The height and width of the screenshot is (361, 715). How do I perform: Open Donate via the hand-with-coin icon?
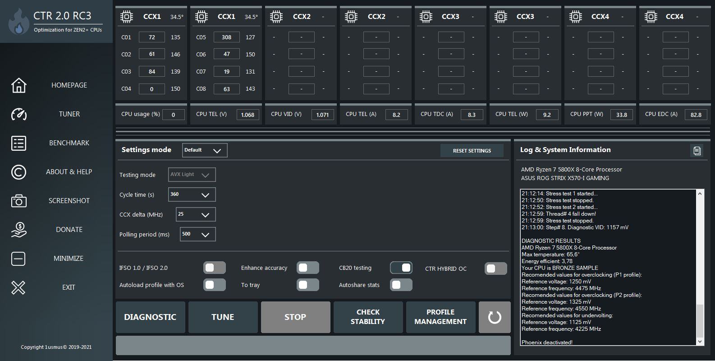coord(18,230)
